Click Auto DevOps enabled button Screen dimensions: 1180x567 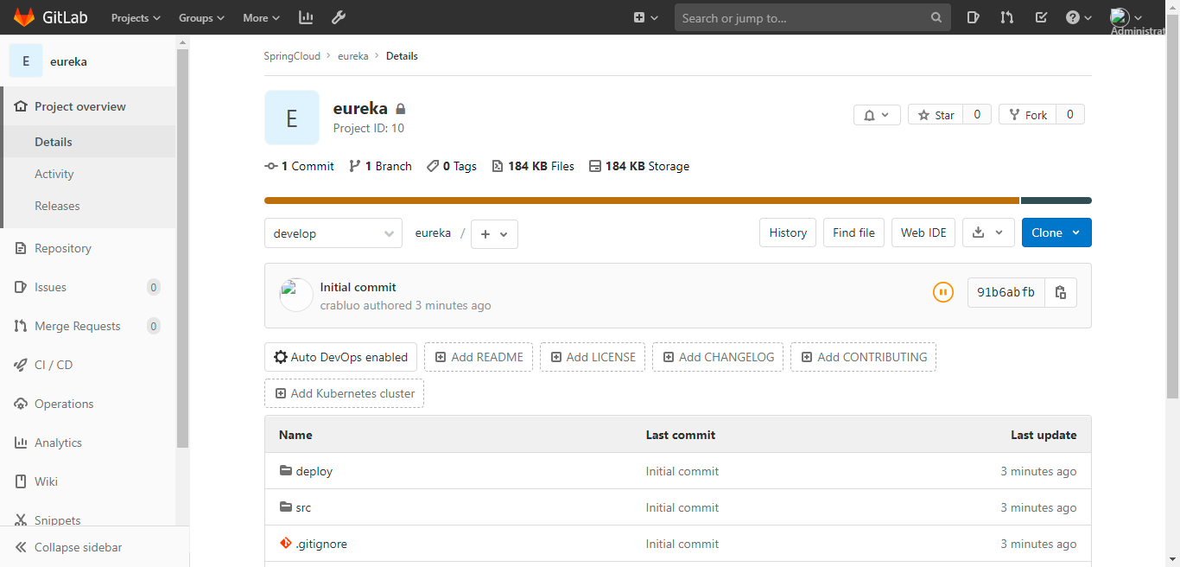(x=340, y=357)
